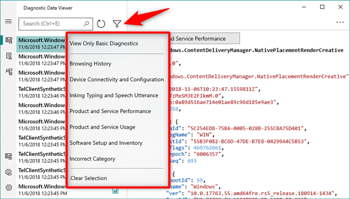Choose the Incorrect Category filter

tap(92, 159)
